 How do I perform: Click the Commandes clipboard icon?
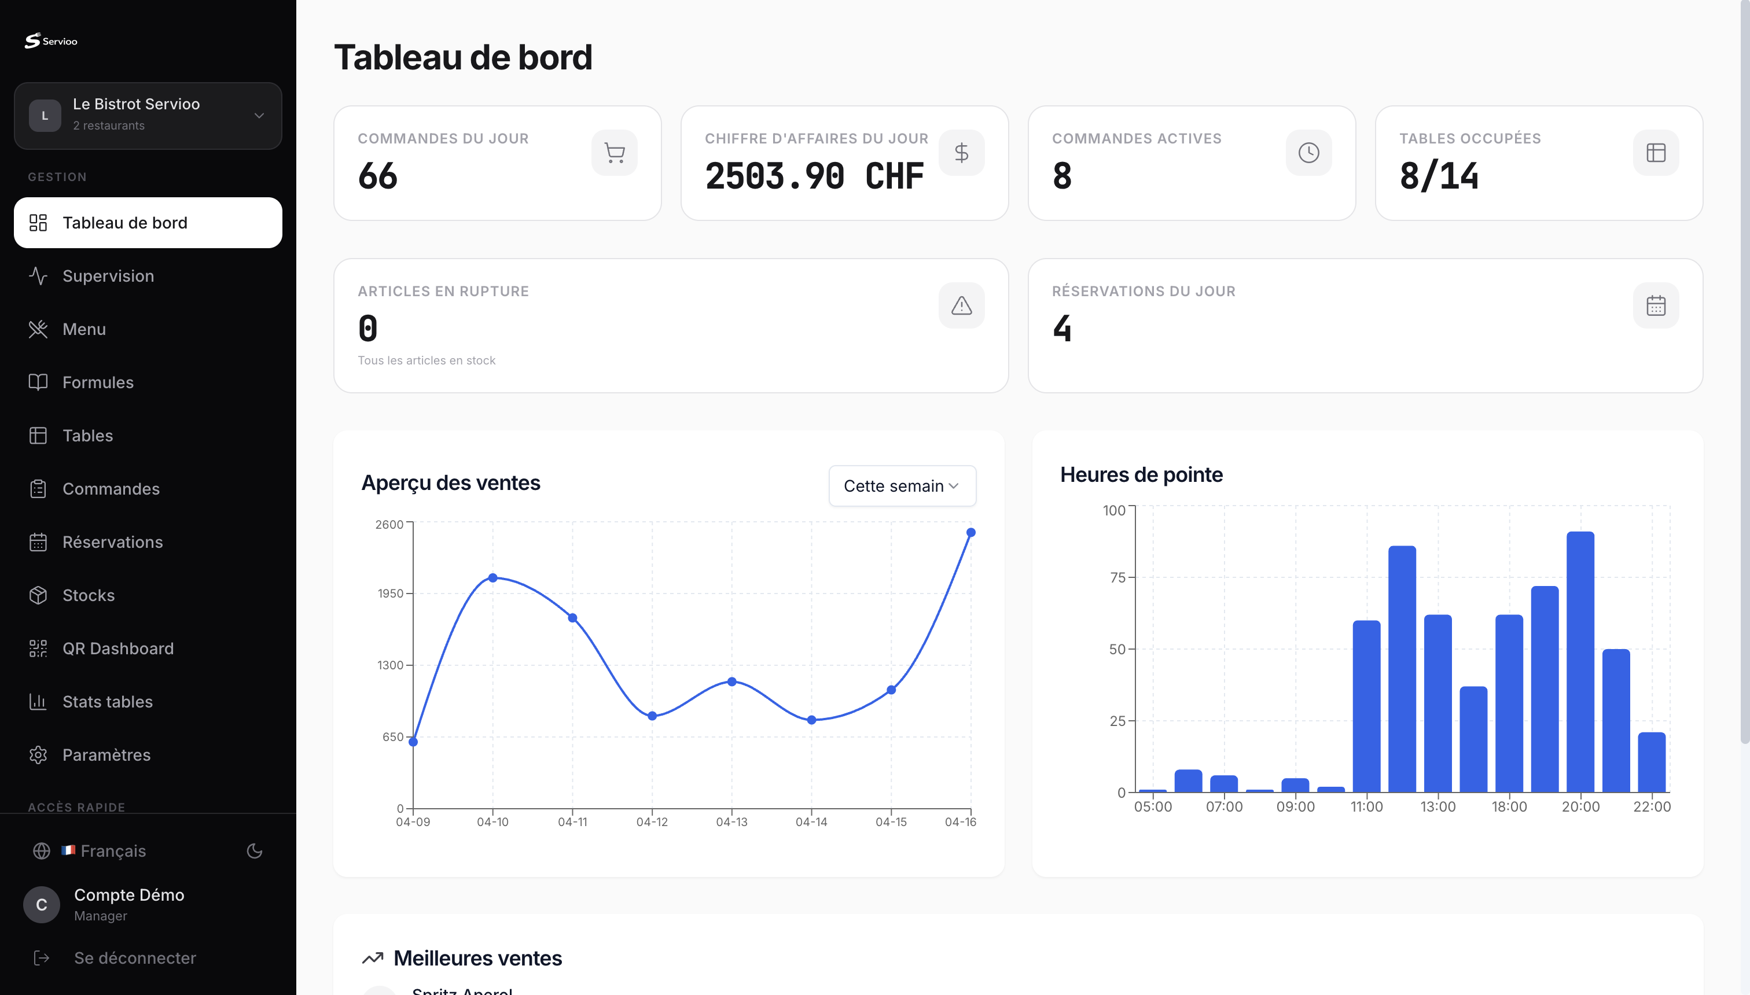[x=38, y=489]
